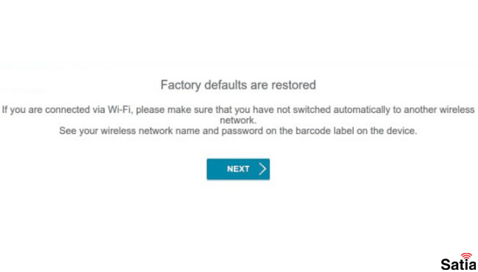478x272 pixels.
Task: Click the blue NEXT button
Action: [x=238, y=169]
